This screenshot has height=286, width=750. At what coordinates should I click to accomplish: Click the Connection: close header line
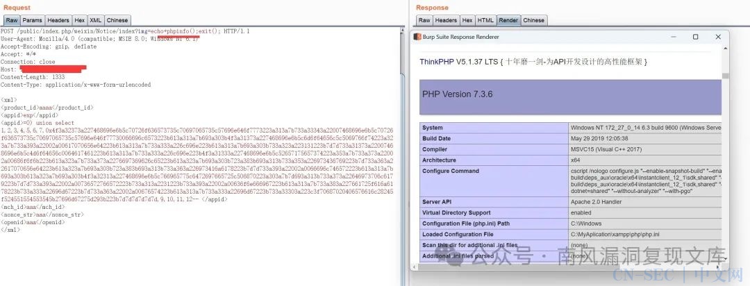tap(28, 62)
